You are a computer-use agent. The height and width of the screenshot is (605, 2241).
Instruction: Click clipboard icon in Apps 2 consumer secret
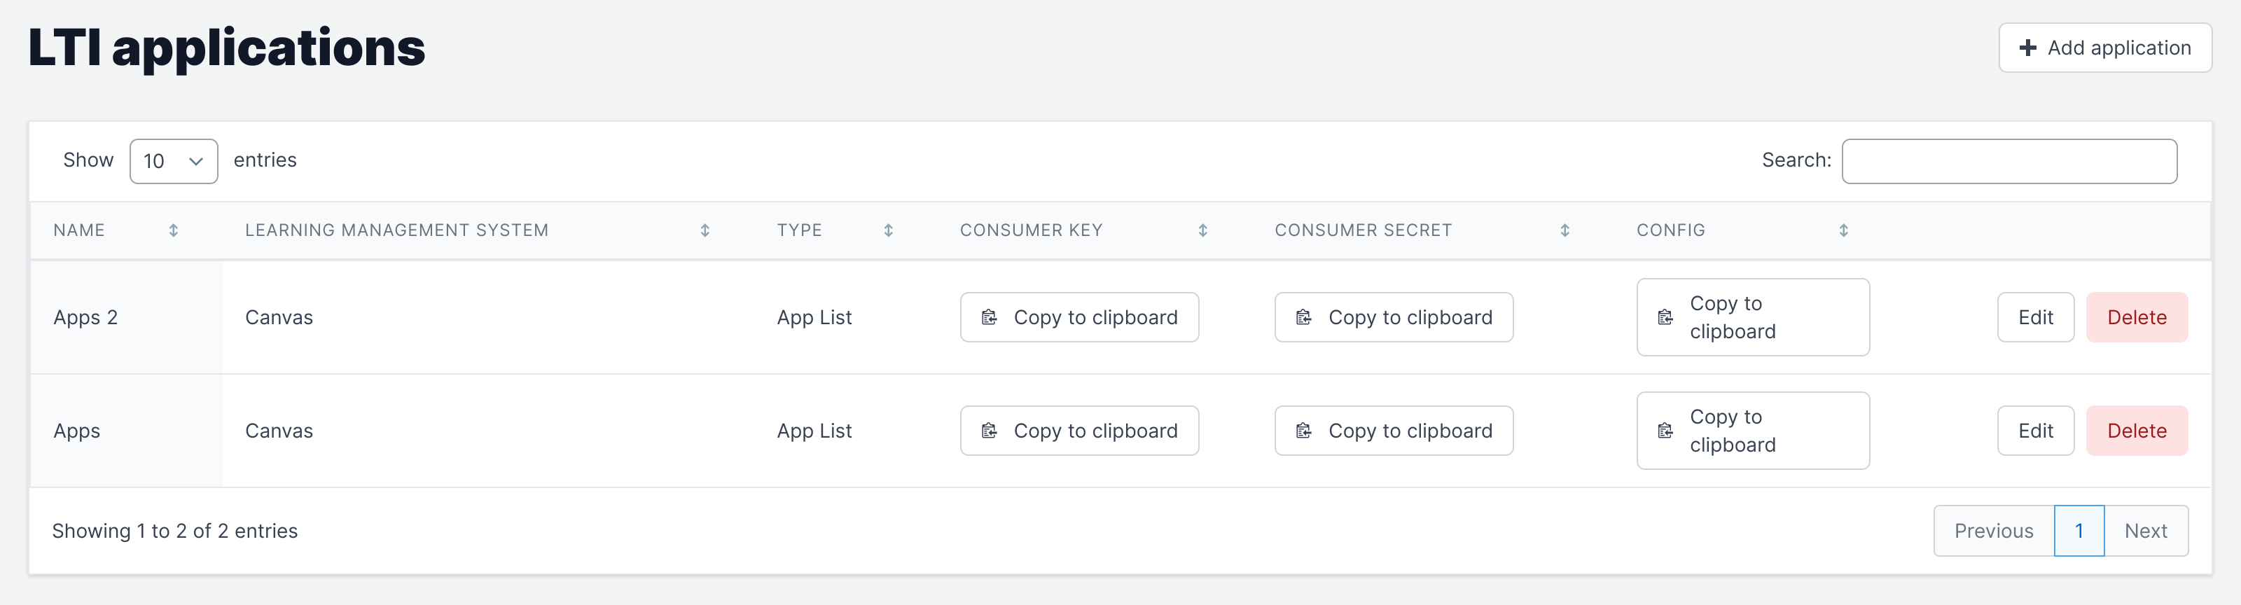tap(1303, 317)
